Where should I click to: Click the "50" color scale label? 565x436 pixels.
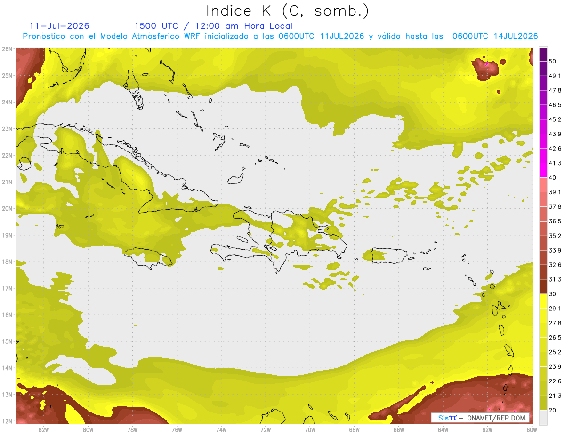tap(553, 62)
